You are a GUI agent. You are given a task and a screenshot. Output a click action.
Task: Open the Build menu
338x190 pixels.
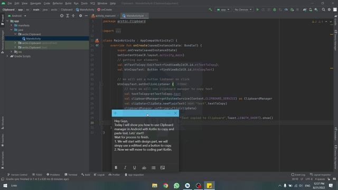[x=68, y=3]
